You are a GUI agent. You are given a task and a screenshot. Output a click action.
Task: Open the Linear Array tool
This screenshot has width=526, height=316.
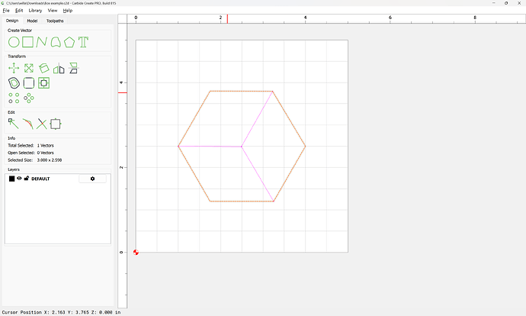coord(14,98)
